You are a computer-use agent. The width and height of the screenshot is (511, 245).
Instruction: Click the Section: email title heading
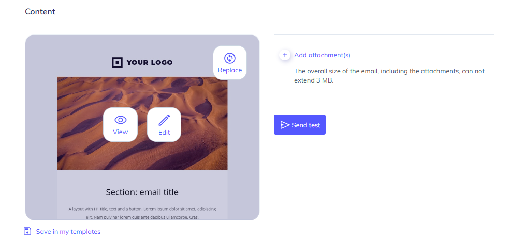(142, 192)
